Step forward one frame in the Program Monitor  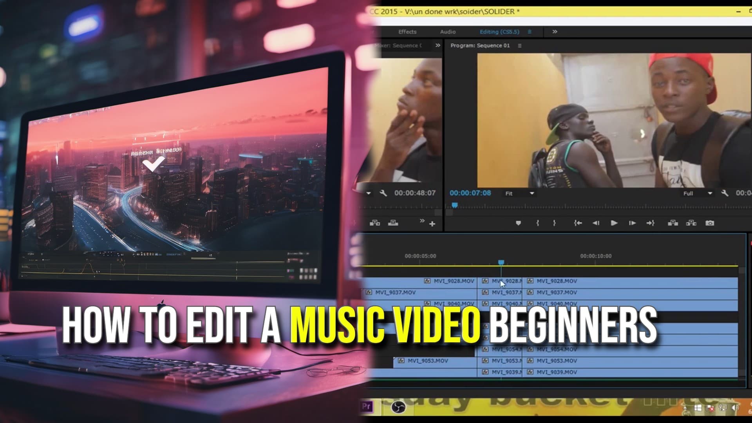(632, 223)
